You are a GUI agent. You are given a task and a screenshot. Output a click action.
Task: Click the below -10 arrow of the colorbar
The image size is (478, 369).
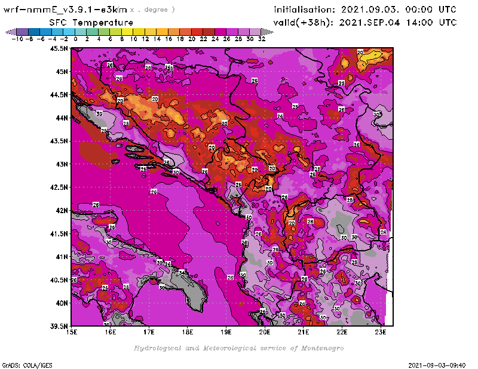[x=11, y=32]
